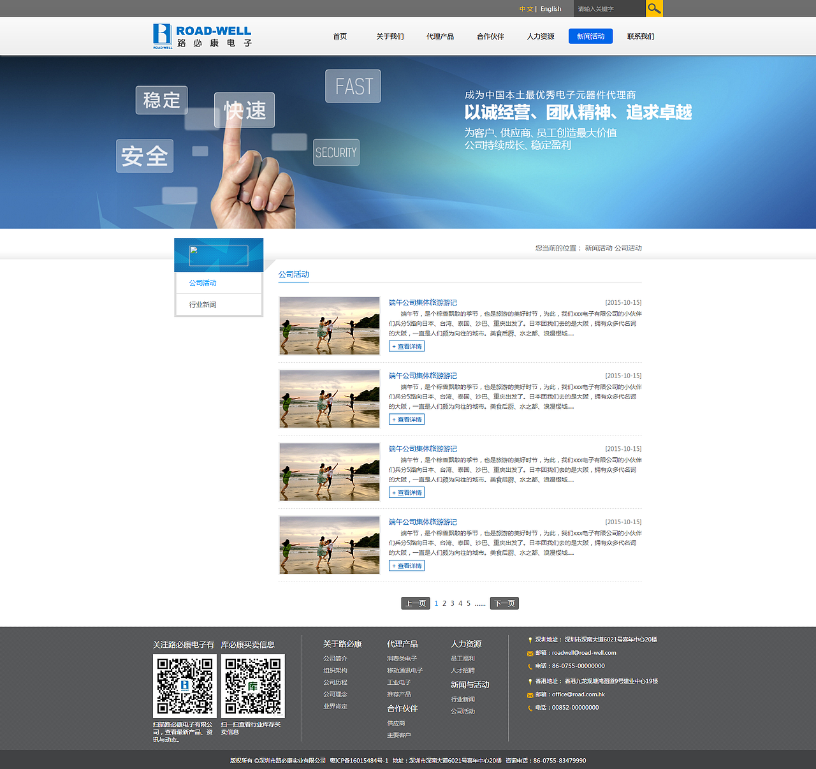Click the broken image placeholder in the sidebar header
The width and height of the screenshot is (816, 769).
pyautogui.click(x=219, y=256)
